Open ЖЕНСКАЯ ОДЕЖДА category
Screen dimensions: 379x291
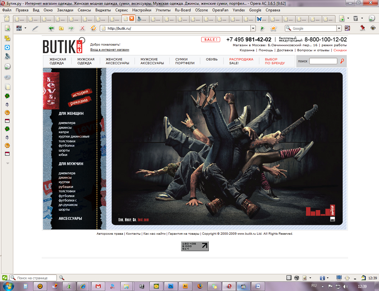(x=58, y=61)
